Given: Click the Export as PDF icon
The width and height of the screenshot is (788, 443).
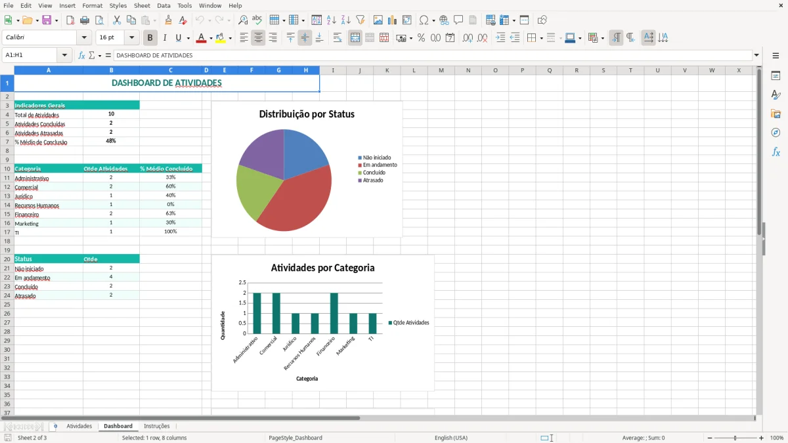Looking at the screenshot, I should click(x=70, y=20).
